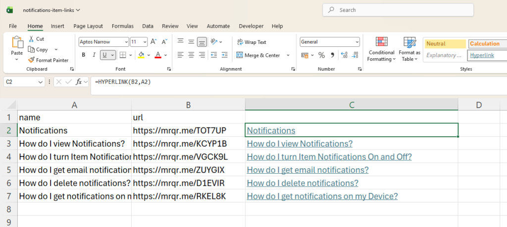Open the File menu
Screen dimensions: 507x227
click(13, 26)
